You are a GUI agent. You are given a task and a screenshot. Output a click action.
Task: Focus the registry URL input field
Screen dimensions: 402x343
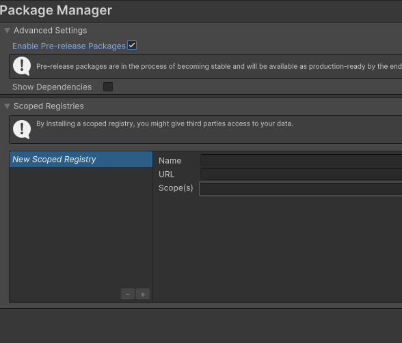301,174
